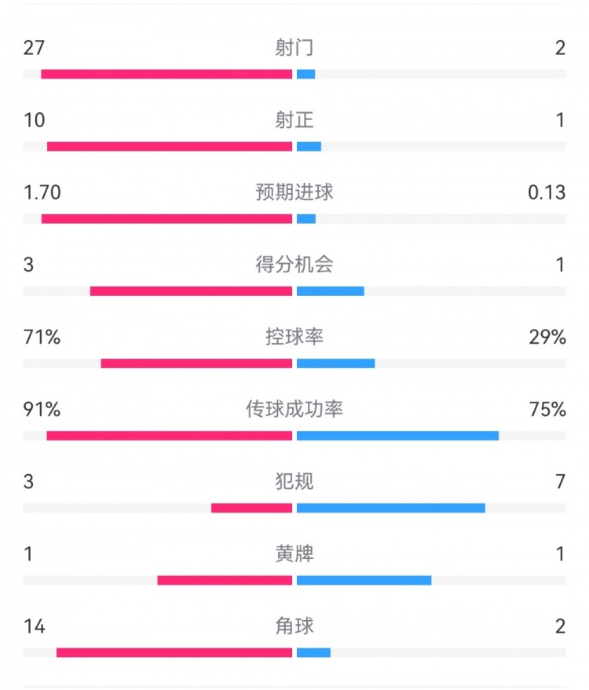Click the 犯规 stat label
The height and width of the screenshot is (690, 589).
point(294,481)
